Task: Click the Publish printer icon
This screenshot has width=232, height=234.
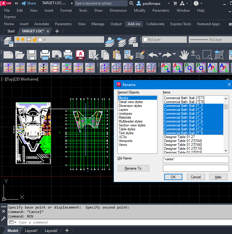Action: click(68, 55)
